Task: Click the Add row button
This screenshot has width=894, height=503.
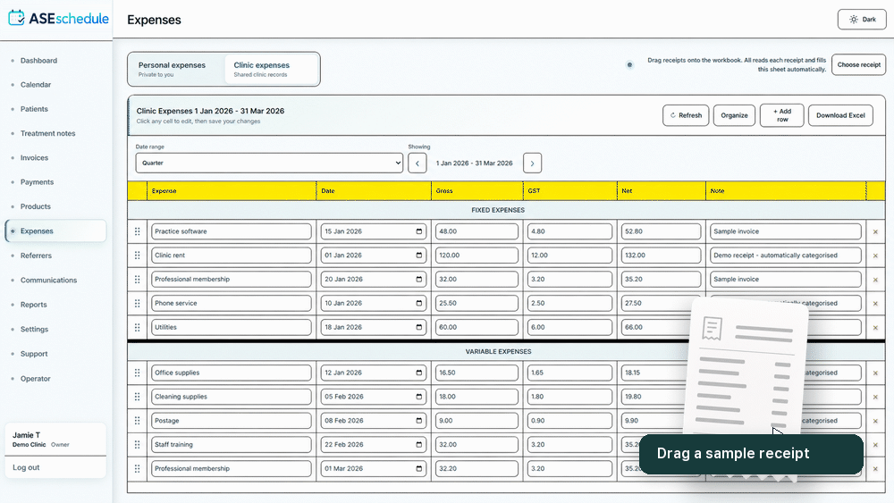Action: click(781, 115)
